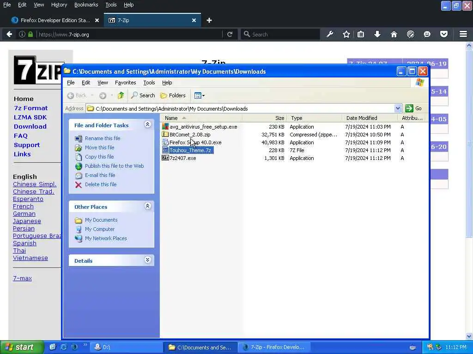Image resolution: width=473 pixels, height=354 pixels.
Task: Click the Firefox Search box
Action: [x=280, y=34]
